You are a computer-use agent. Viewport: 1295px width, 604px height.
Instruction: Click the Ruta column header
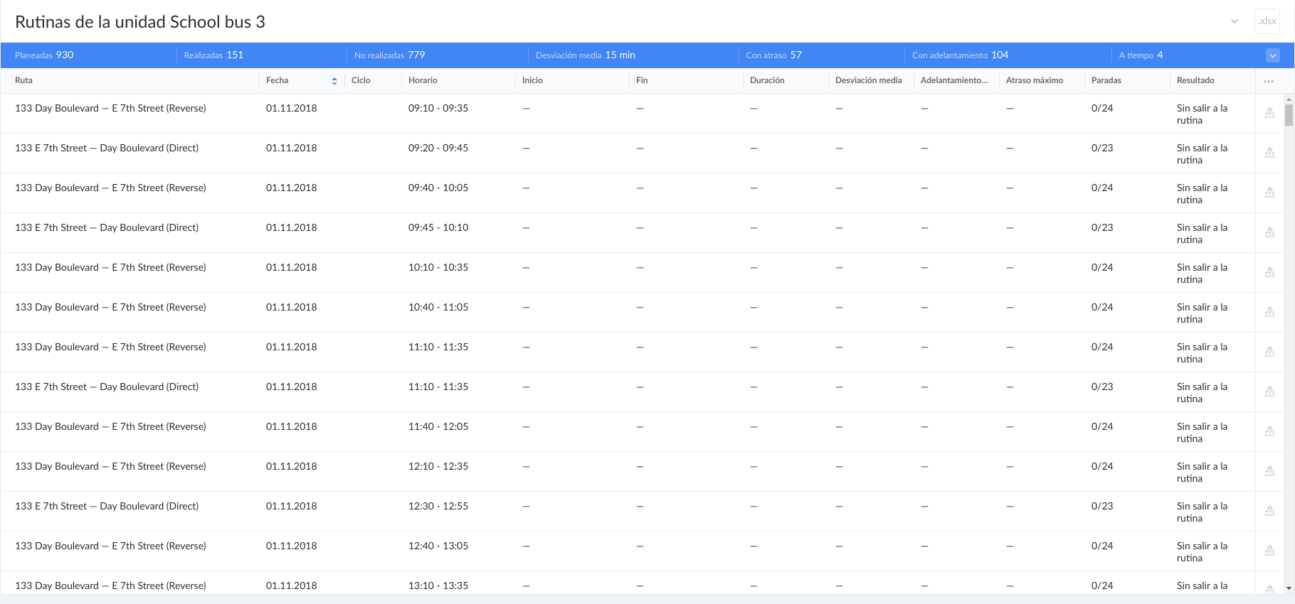pos(24,80)
